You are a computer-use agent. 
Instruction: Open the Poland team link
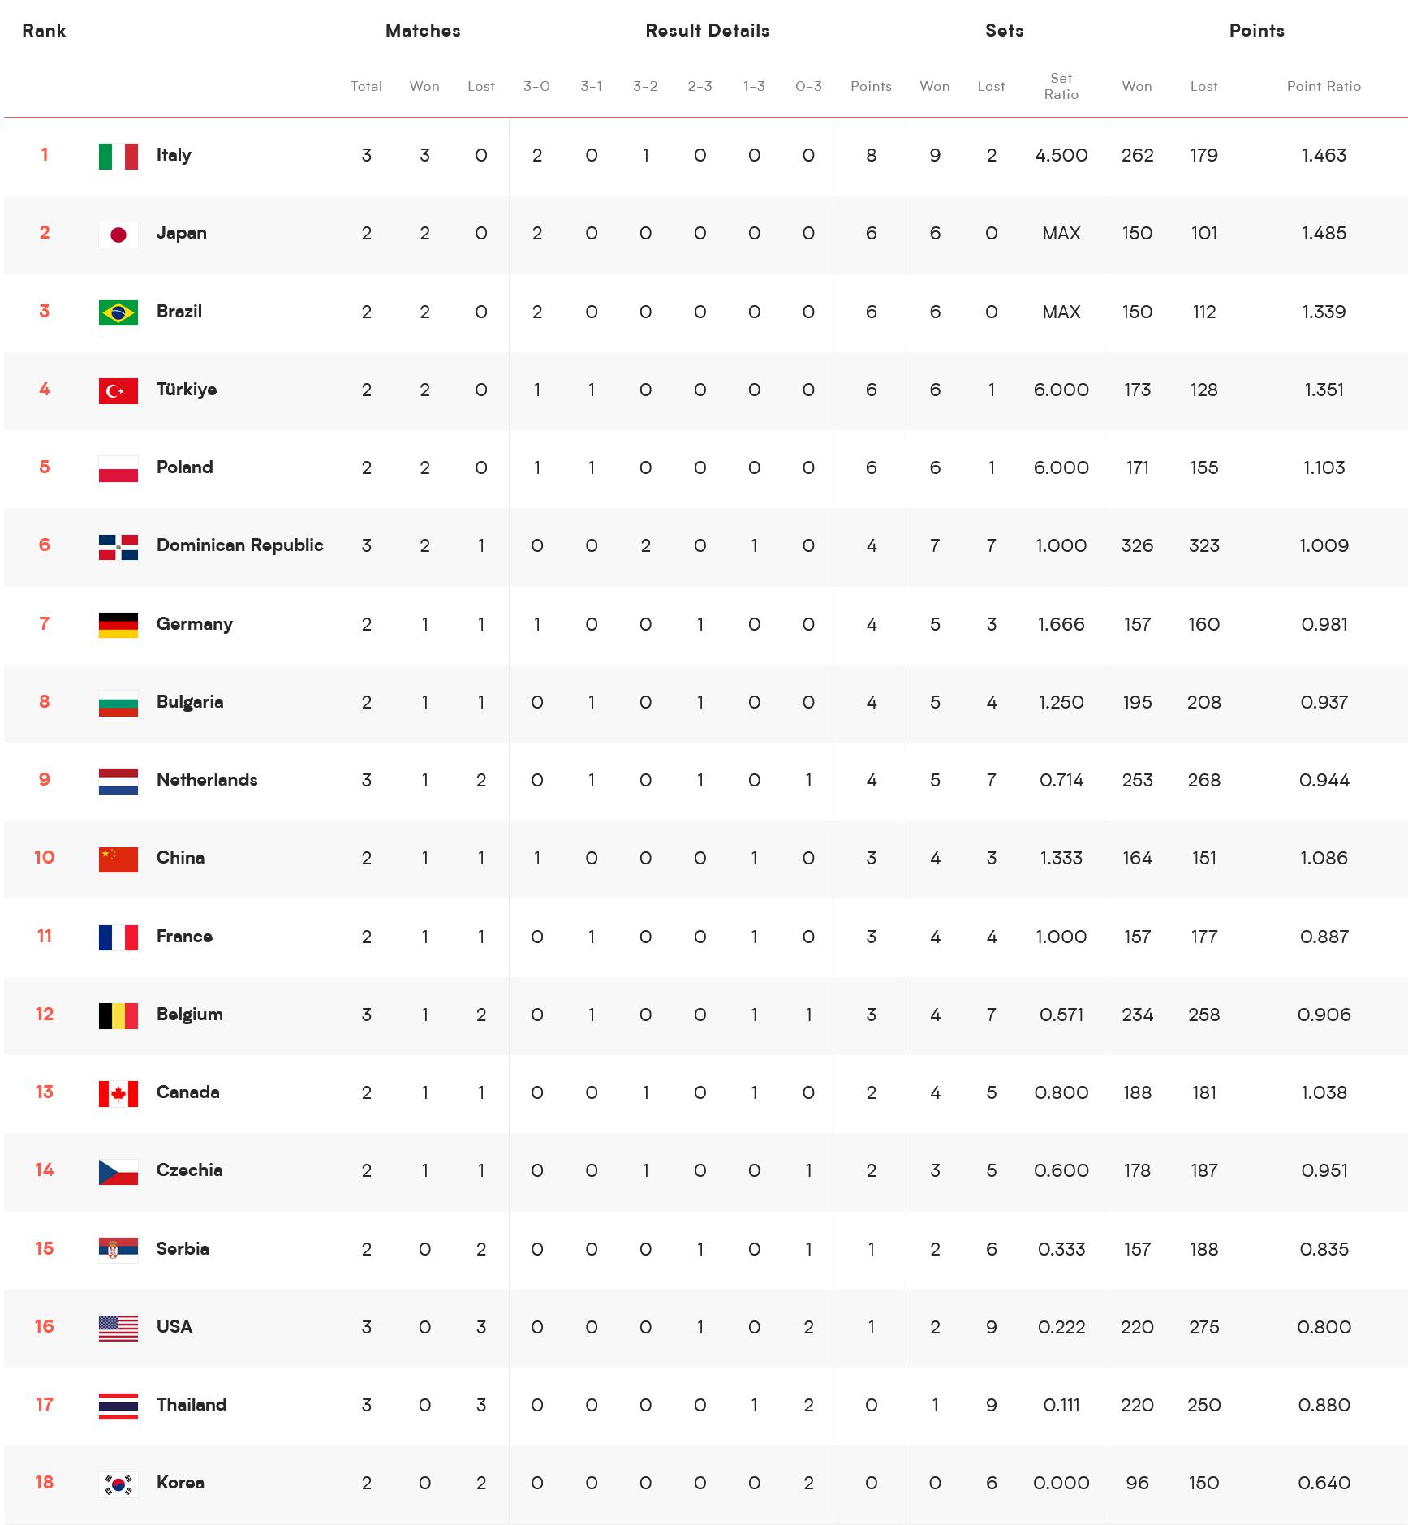pos(184,467)
